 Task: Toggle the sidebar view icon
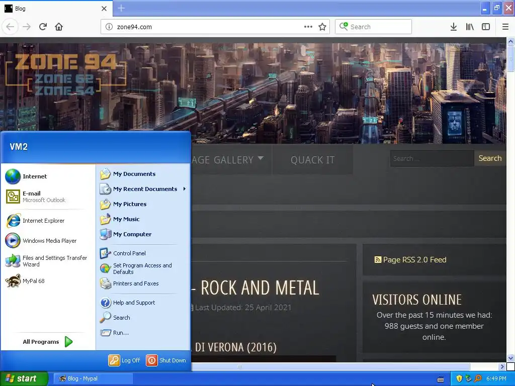point(486,27)
